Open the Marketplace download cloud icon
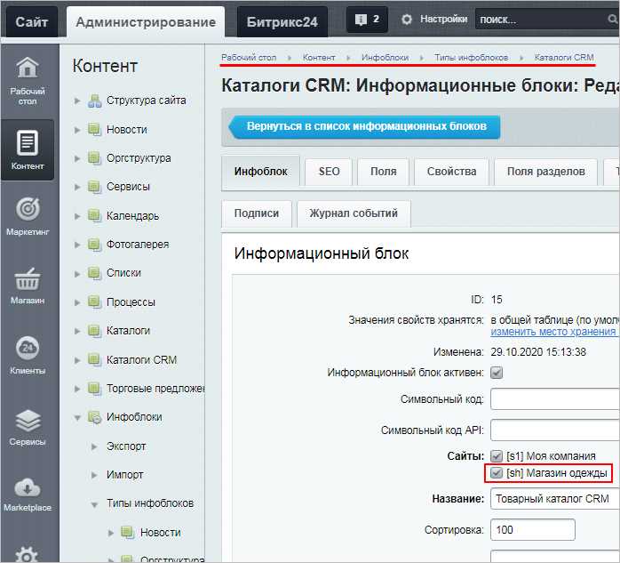Viewport: 620px width, 563px height. pyautogui.click(x=28, y=487)
